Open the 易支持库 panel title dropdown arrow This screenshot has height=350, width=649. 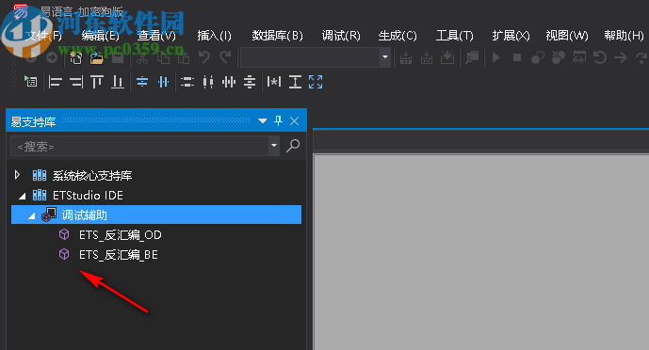[262, 121]
